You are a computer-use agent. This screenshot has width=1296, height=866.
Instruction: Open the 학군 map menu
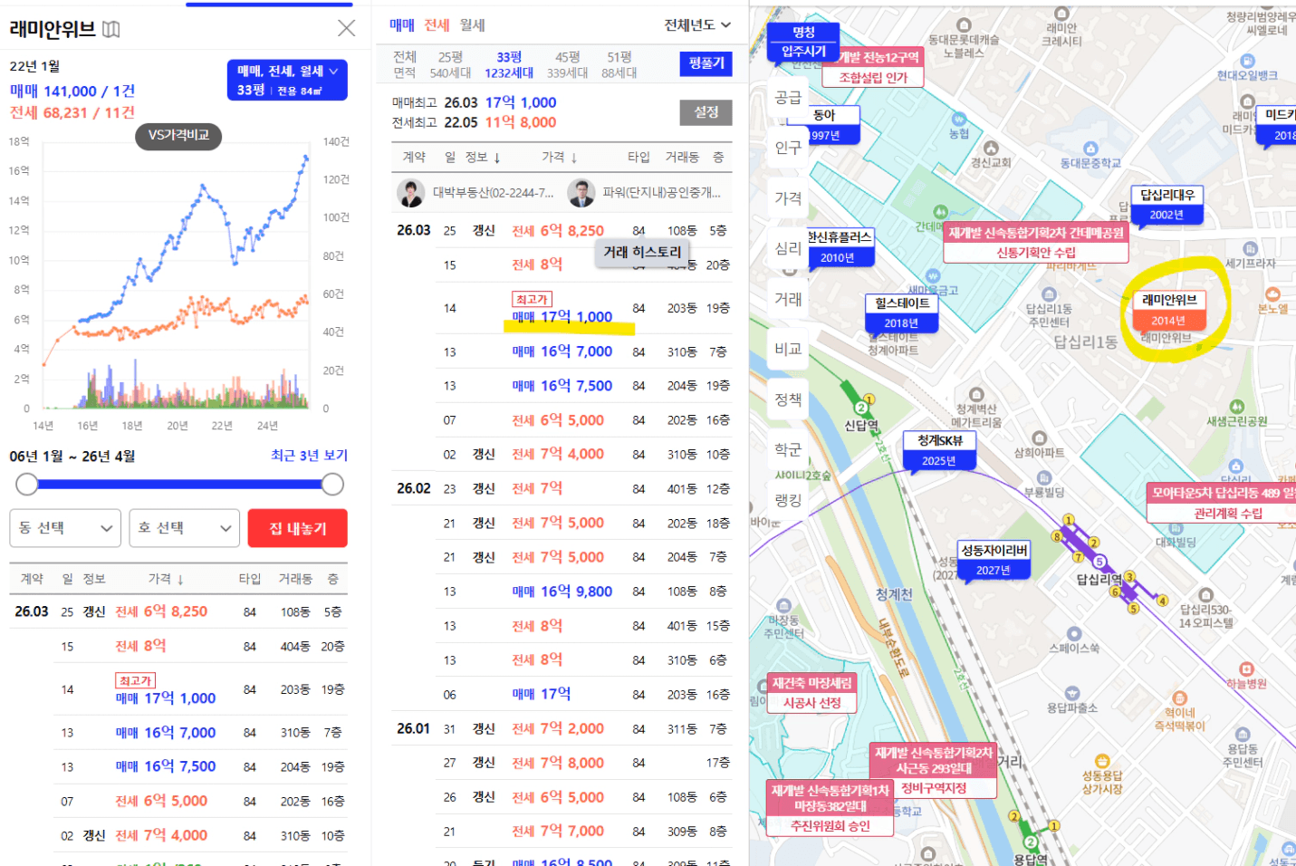click(788, 449)
